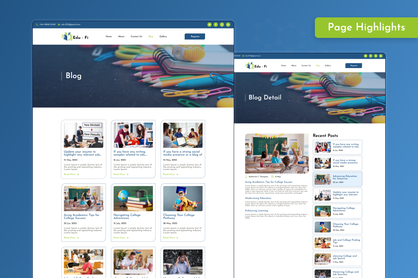Open recent post 'Job and College Finding Tips'

point(338,243)
